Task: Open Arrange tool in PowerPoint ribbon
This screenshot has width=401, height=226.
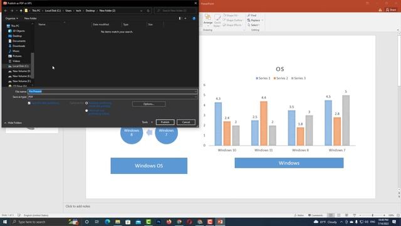Action: [x=208, y=20]
